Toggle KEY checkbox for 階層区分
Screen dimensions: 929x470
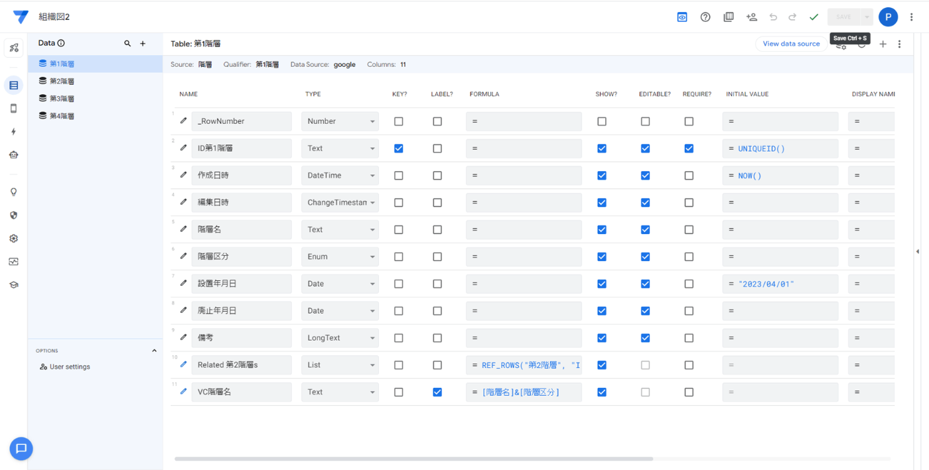[x=399, y=257]
